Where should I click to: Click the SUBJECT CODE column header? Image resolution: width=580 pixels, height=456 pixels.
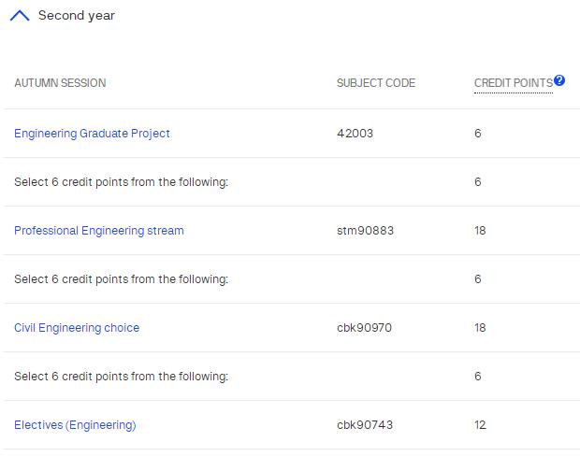[x=376, y=83]
